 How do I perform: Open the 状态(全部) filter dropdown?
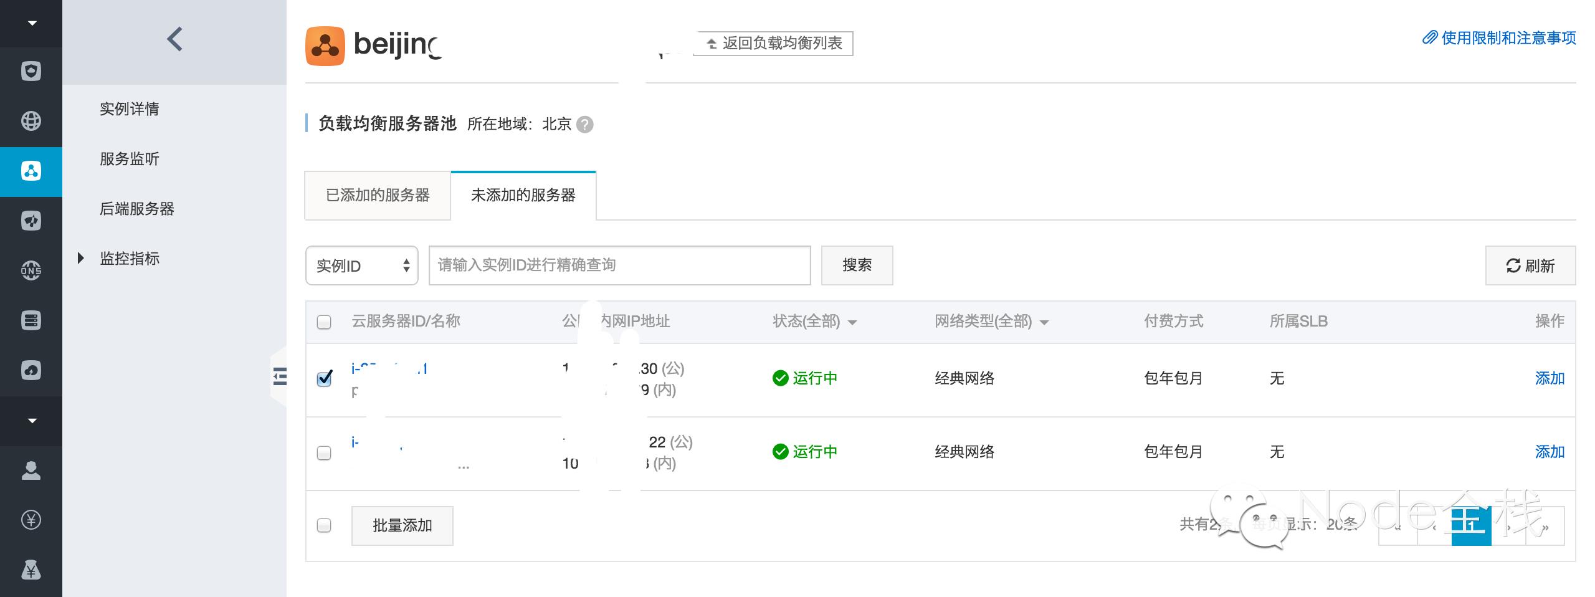(x=814, y=322)
